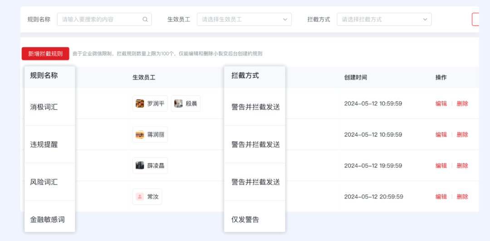The height and width of the screenshot is (241, 490).
Task: Delete the 风险词汇 rule
Action: click(x=462, y=166)
